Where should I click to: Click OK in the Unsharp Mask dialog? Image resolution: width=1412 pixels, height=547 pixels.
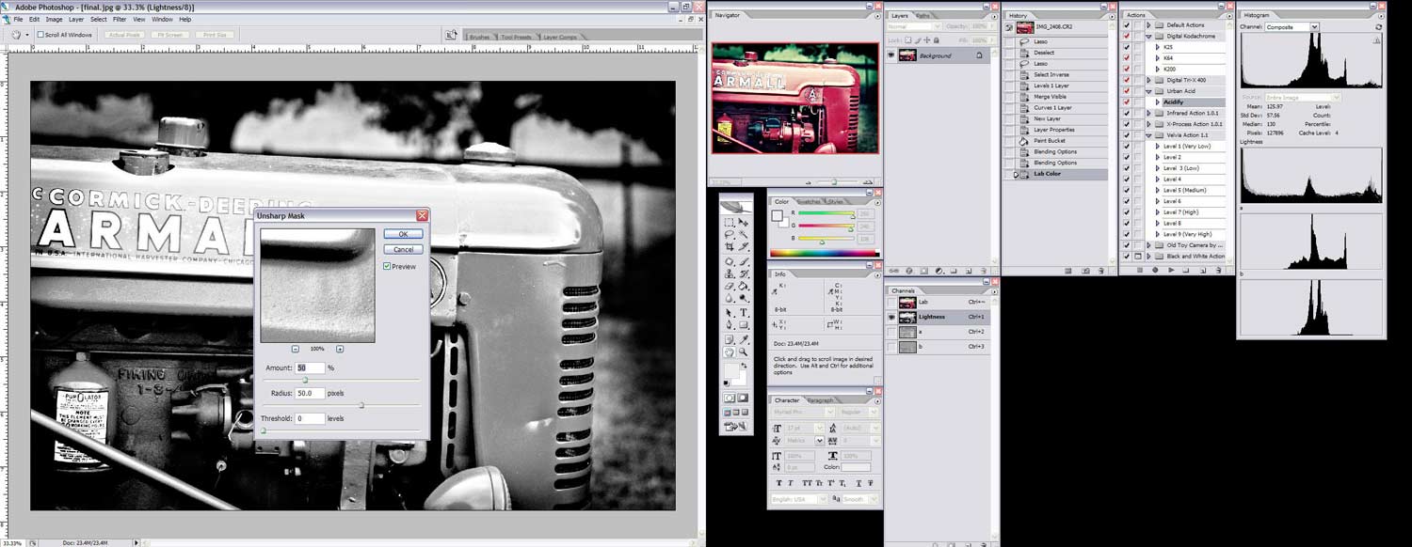[x=403, y=234]
